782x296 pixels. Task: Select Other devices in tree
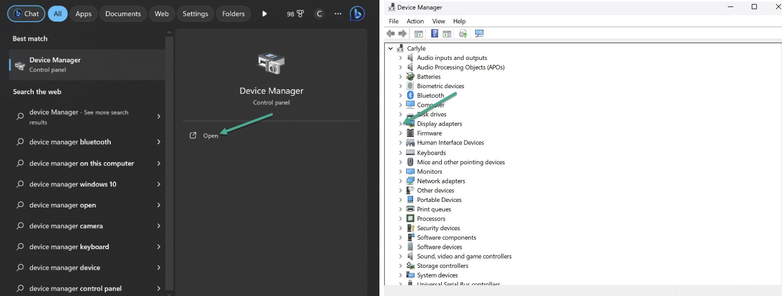[x=435, y=190]
